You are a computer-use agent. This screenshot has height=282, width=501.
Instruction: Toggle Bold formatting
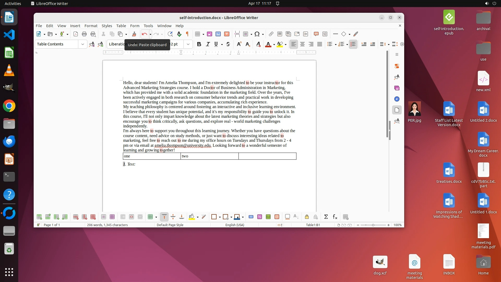pyautogui.click(x=199, y=44)
